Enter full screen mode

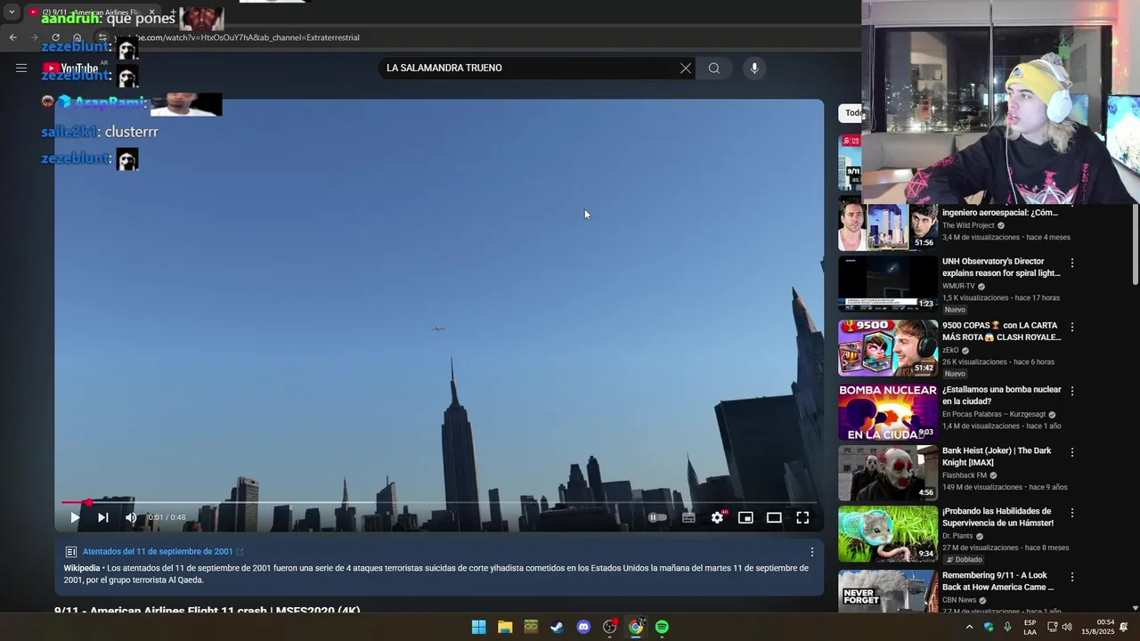[802, 517]
